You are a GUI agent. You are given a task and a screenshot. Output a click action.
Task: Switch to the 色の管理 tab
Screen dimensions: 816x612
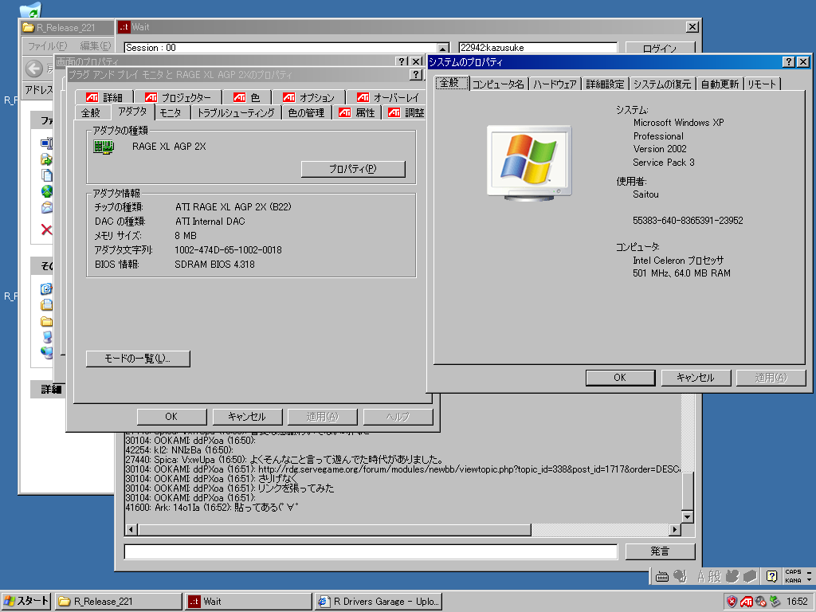coord(305,112)
